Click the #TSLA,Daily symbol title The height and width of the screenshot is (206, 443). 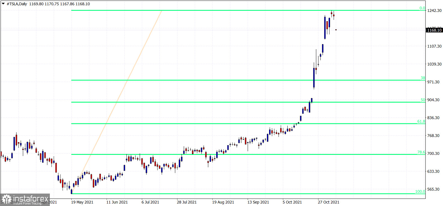[x=17, y=4]
